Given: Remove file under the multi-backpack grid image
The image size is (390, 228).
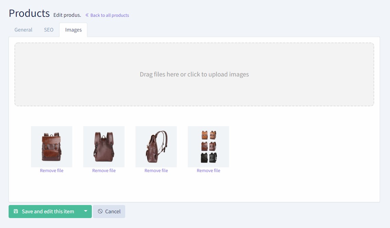Looking at the screenshot, I should coord(208,170).
